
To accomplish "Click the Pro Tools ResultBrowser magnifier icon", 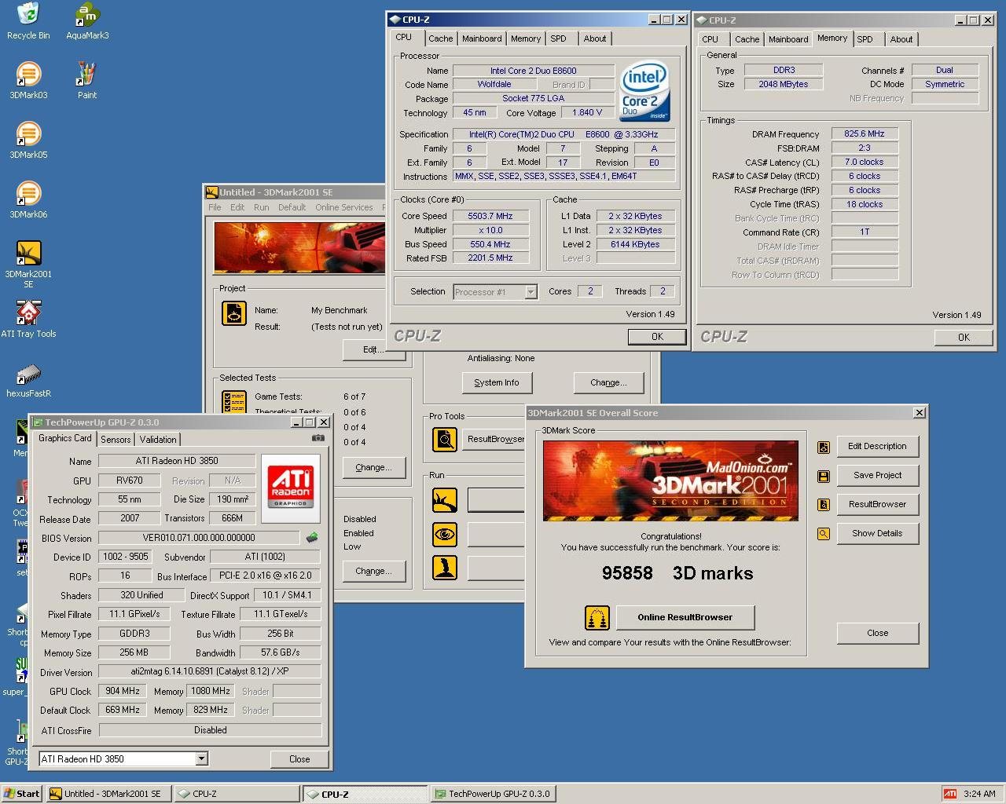I will click(445, 439).
